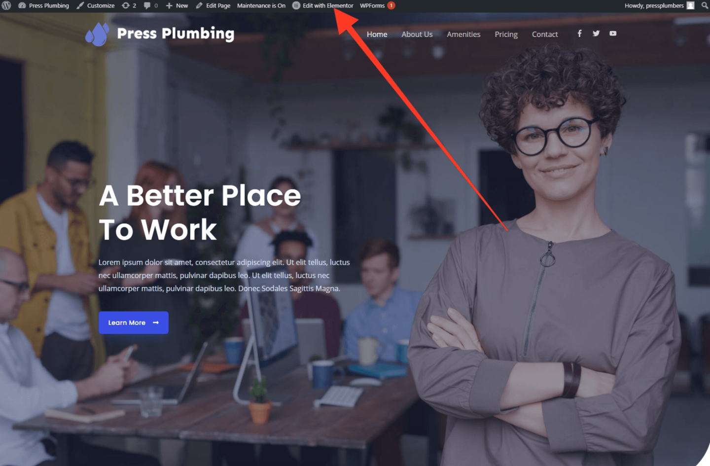
Task: Click the user avatar next to Howdy
Action: (691, 5)
